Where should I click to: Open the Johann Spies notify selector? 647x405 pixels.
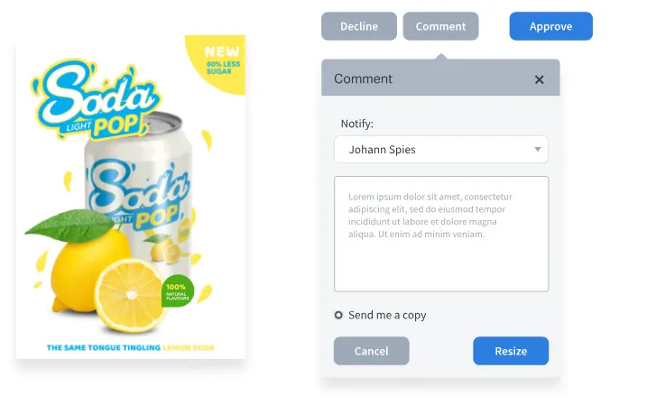441,150
